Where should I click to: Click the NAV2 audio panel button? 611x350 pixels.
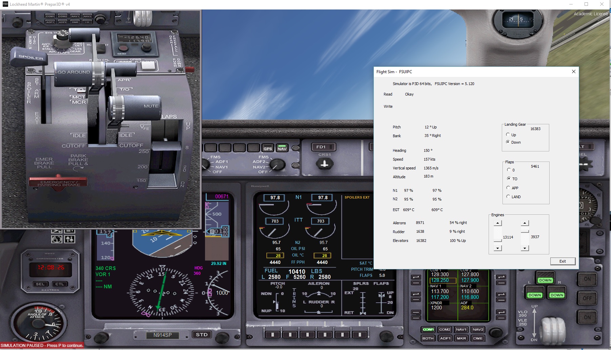tap(478, 329)
